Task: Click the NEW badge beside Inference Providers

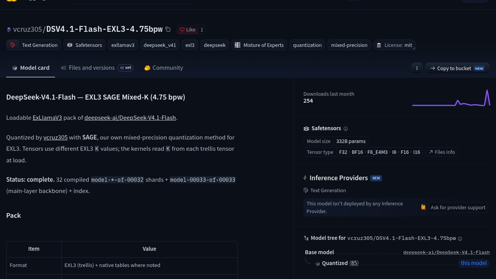Action: (376, 178)
